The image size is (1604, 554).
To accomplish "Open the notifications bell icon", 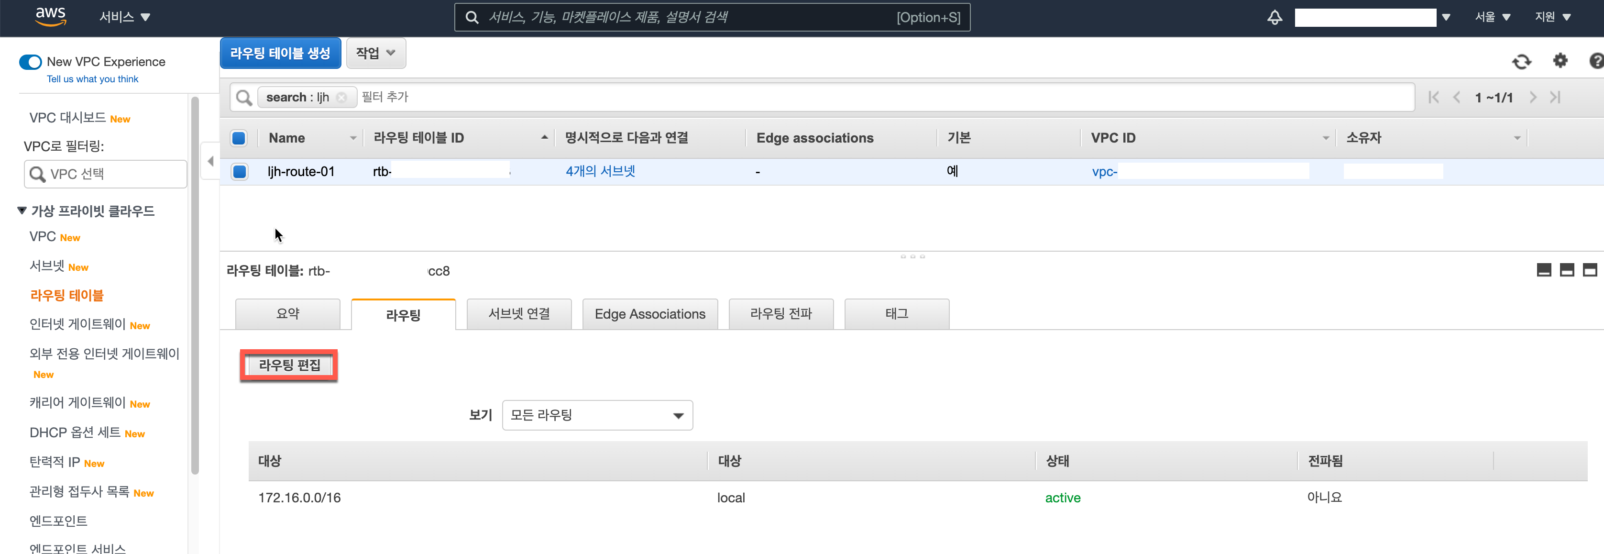I will pyautogui.click(x=1274, y=17).
